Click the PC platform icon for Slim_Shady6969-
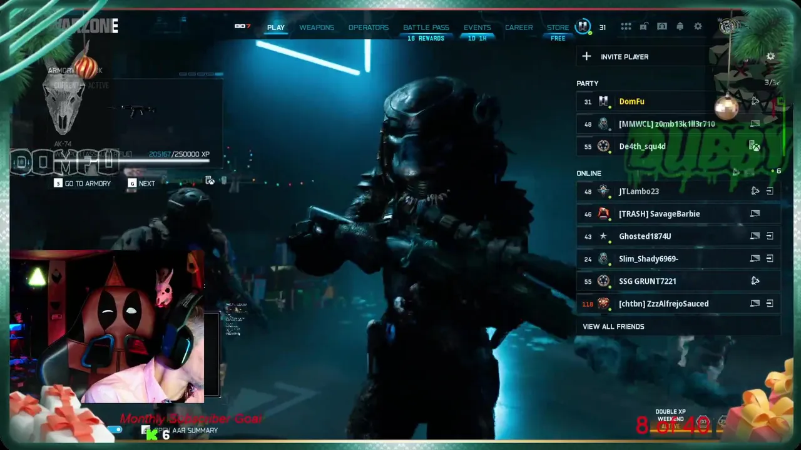The height and width of the screenshot is (450, 801). pos(755,259)
